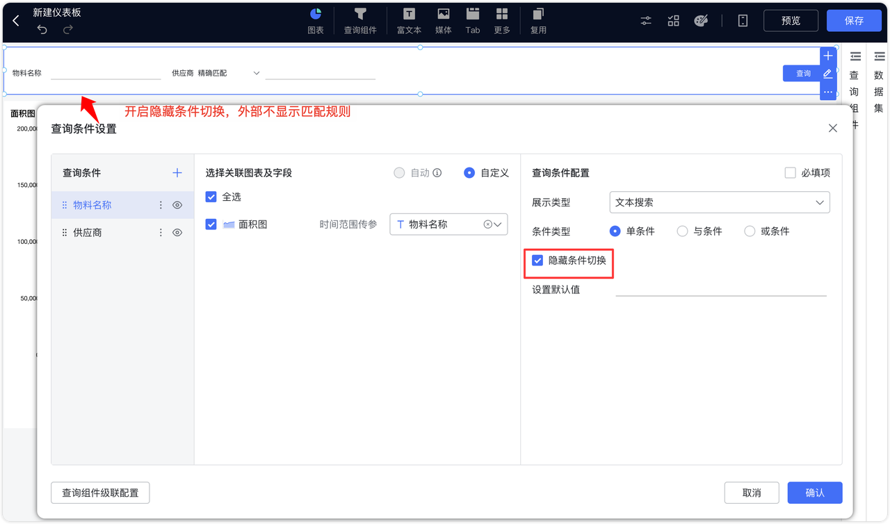Open the 展示类型 文本搜索 dropdown
Image resolution: width=890 pixels, height=524 pixels.
click(x=720, y=202)
